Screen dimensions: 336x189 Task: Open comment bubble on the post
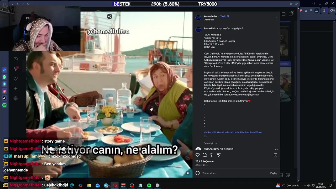pos(204,155)
